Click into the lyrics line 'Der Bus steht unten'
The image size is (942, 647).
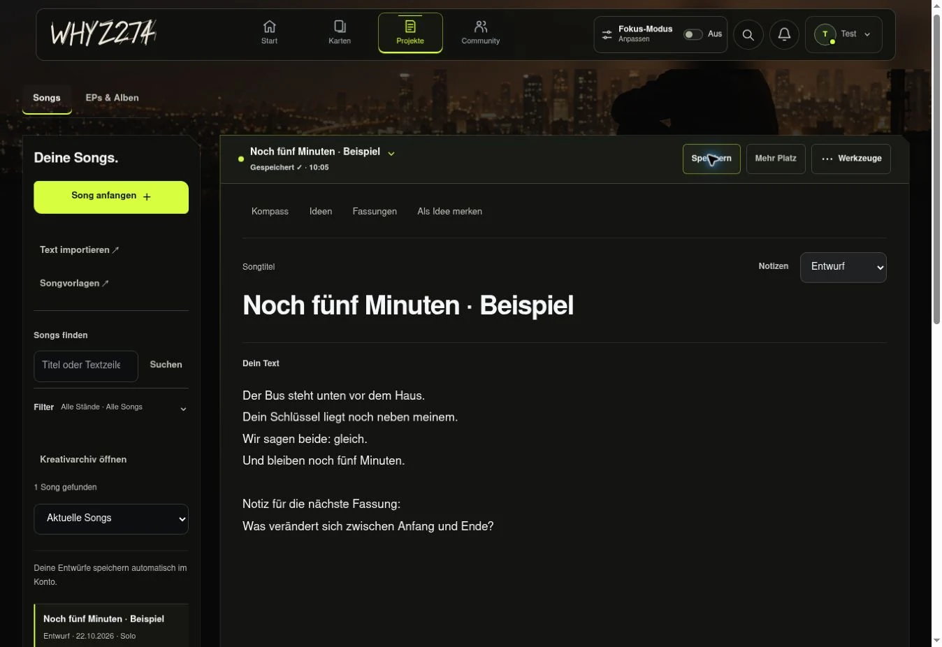[x=333, y=396]
